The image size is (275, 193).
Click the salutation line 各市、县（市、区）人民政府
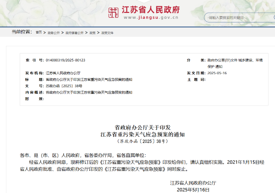point(83,155)
